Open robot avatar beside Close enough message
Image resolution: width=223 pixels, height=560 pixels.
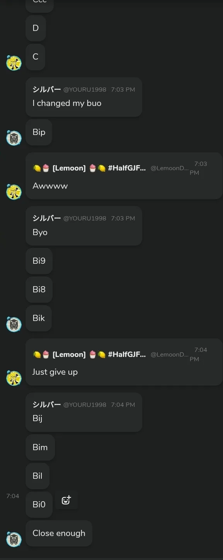14,539
